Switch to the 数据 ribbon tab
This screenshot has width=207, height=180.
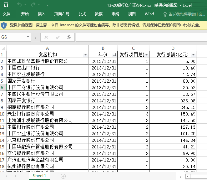coord(99,14)
